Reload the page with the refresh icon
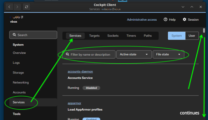 27,7
